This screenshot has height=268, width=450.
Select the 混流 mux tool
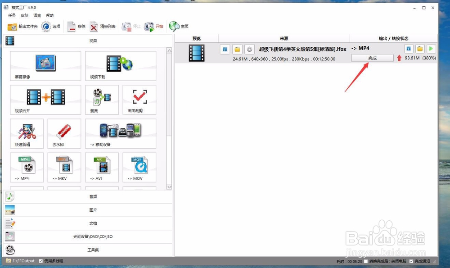[x=102, y=100]
